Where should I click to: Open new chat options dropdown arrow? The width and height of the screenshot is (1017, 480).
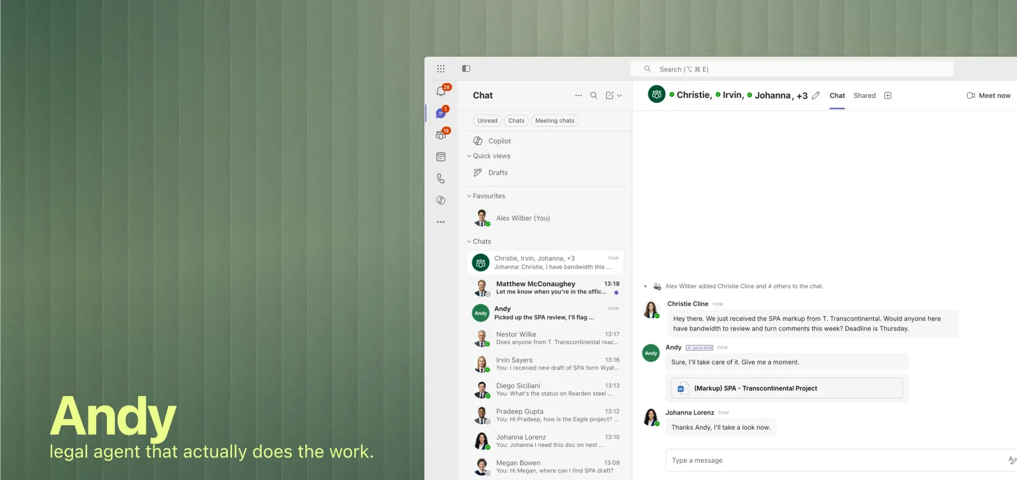pyautogui.click(x=619, y=95)
